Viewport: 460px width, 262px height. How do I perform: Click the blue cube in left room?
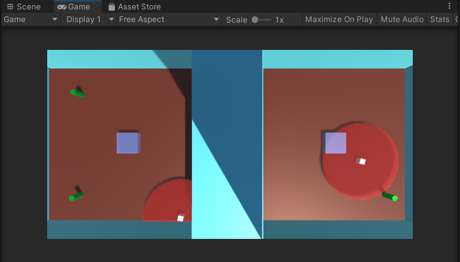pos(129,143)
